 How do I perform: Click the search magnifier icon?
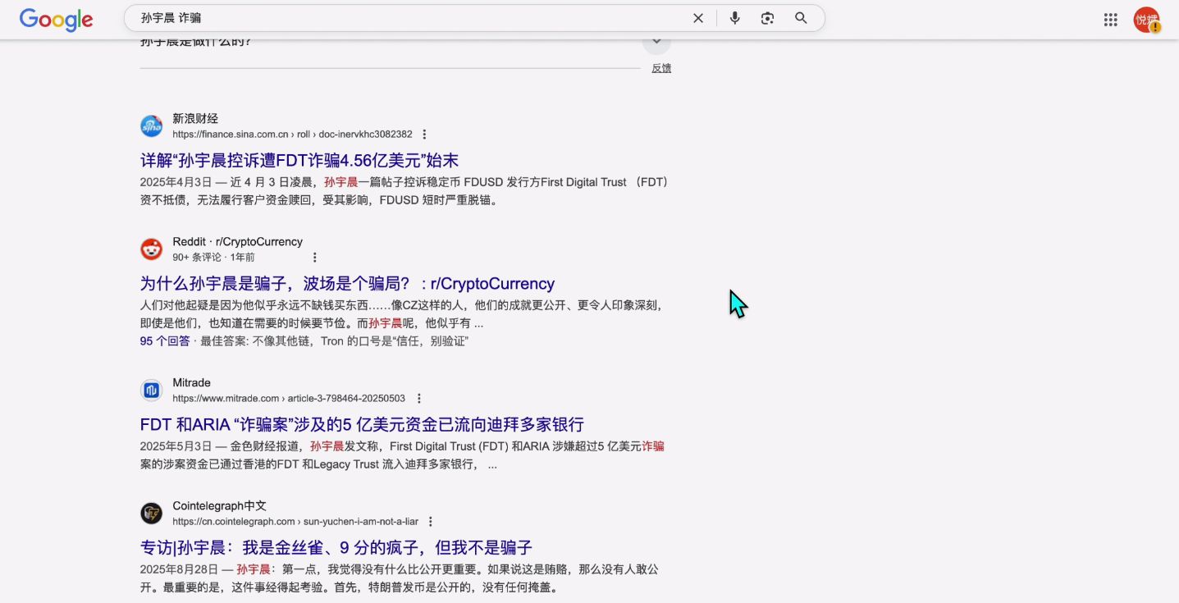point(801,17)
